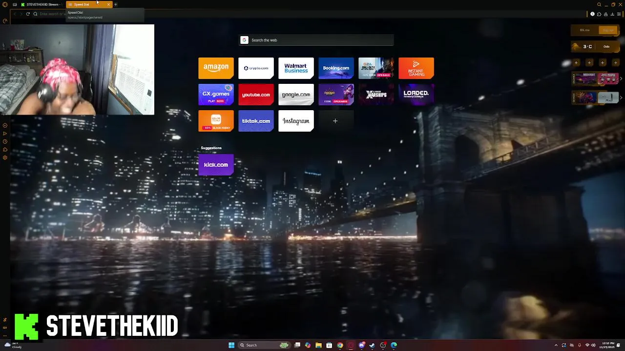Reload the current page
Screen dimensions: 625x351
[x=28, y=14]
